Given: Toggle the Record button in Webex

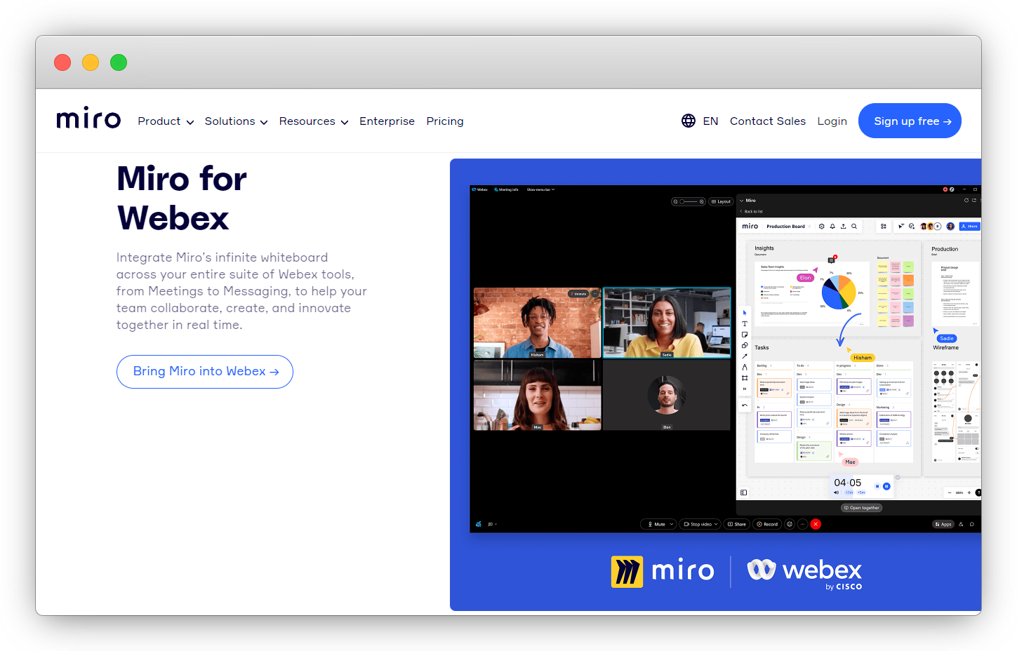Looking at the screenshot, I should [x=767, y=524].
